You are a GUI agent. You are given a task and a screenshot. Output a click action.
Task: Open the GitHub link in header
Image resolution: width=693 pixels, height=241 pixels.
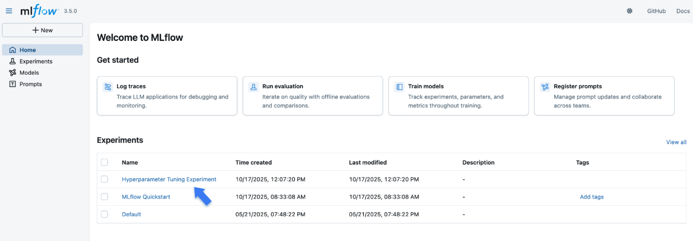tap(656, 11)
